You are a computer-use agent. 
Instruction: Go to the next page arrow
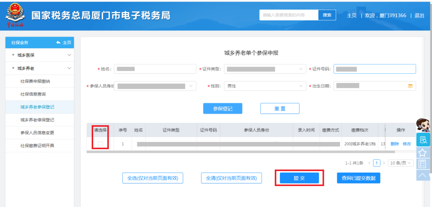384,163
